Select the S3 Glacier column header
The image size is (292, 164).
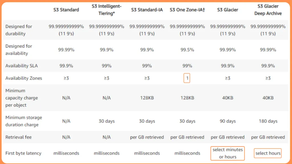(228, 10)
